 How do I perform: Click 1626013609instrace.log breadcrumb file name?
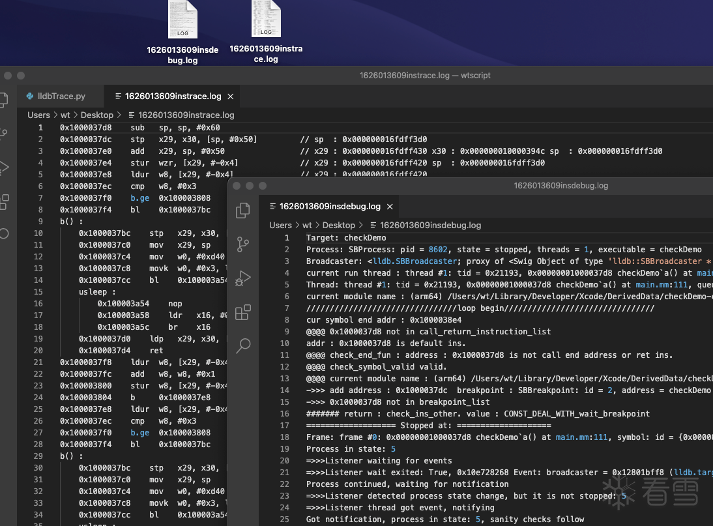[186, 115]
